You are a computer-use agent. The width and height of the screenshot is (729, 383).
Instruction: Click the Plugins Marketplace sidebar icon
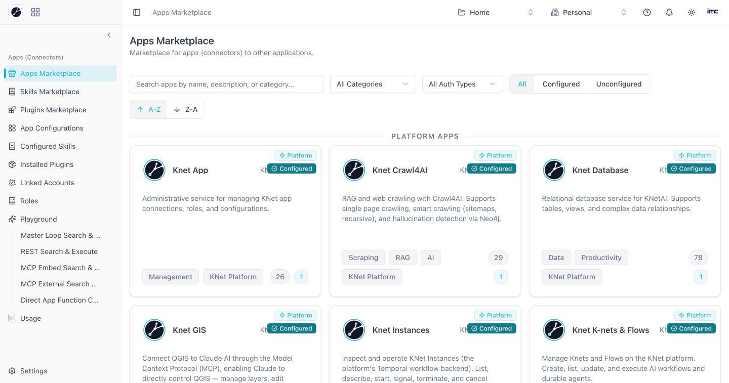pyautogui.click(x=12, y=110)
